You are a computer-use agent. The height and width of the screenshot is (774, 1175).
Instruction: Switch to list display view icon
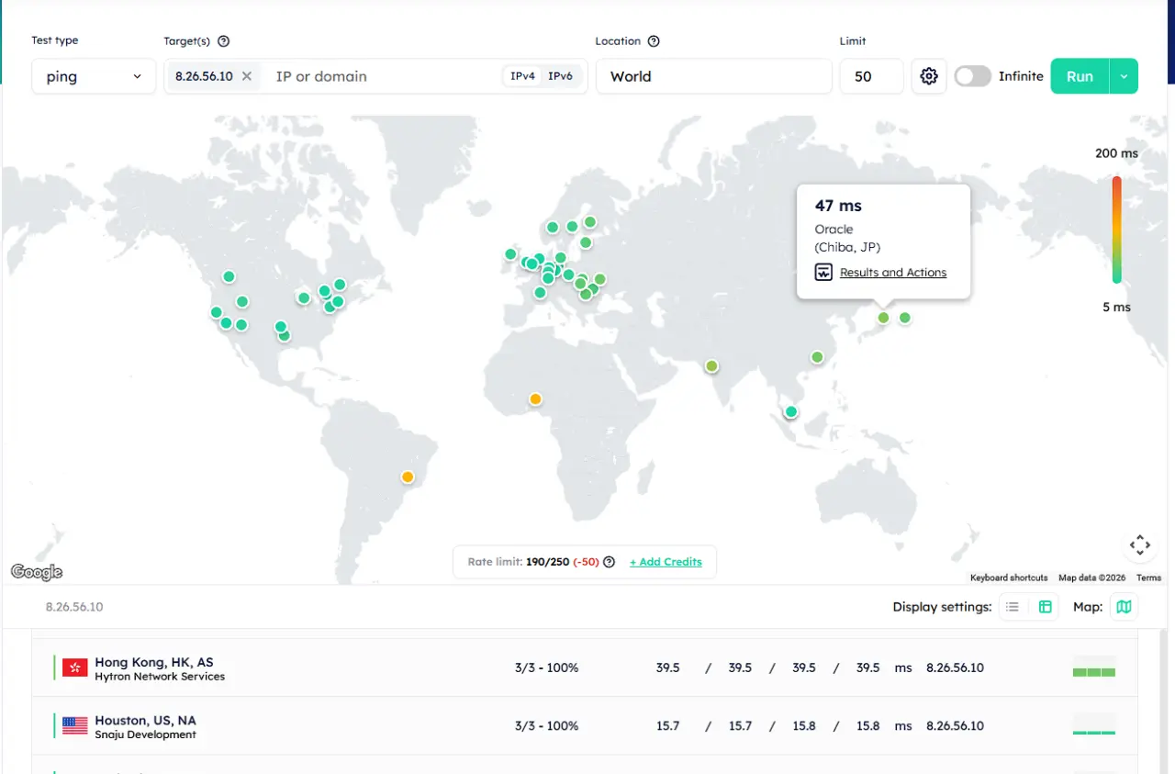coord(1013,607)
